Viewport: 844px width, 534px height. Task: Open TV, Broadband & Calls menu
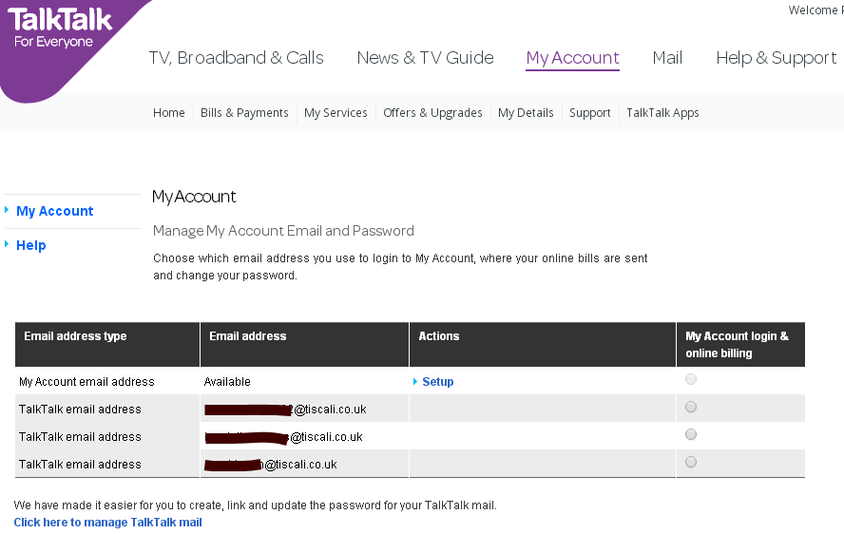click(x=236, y=58)
